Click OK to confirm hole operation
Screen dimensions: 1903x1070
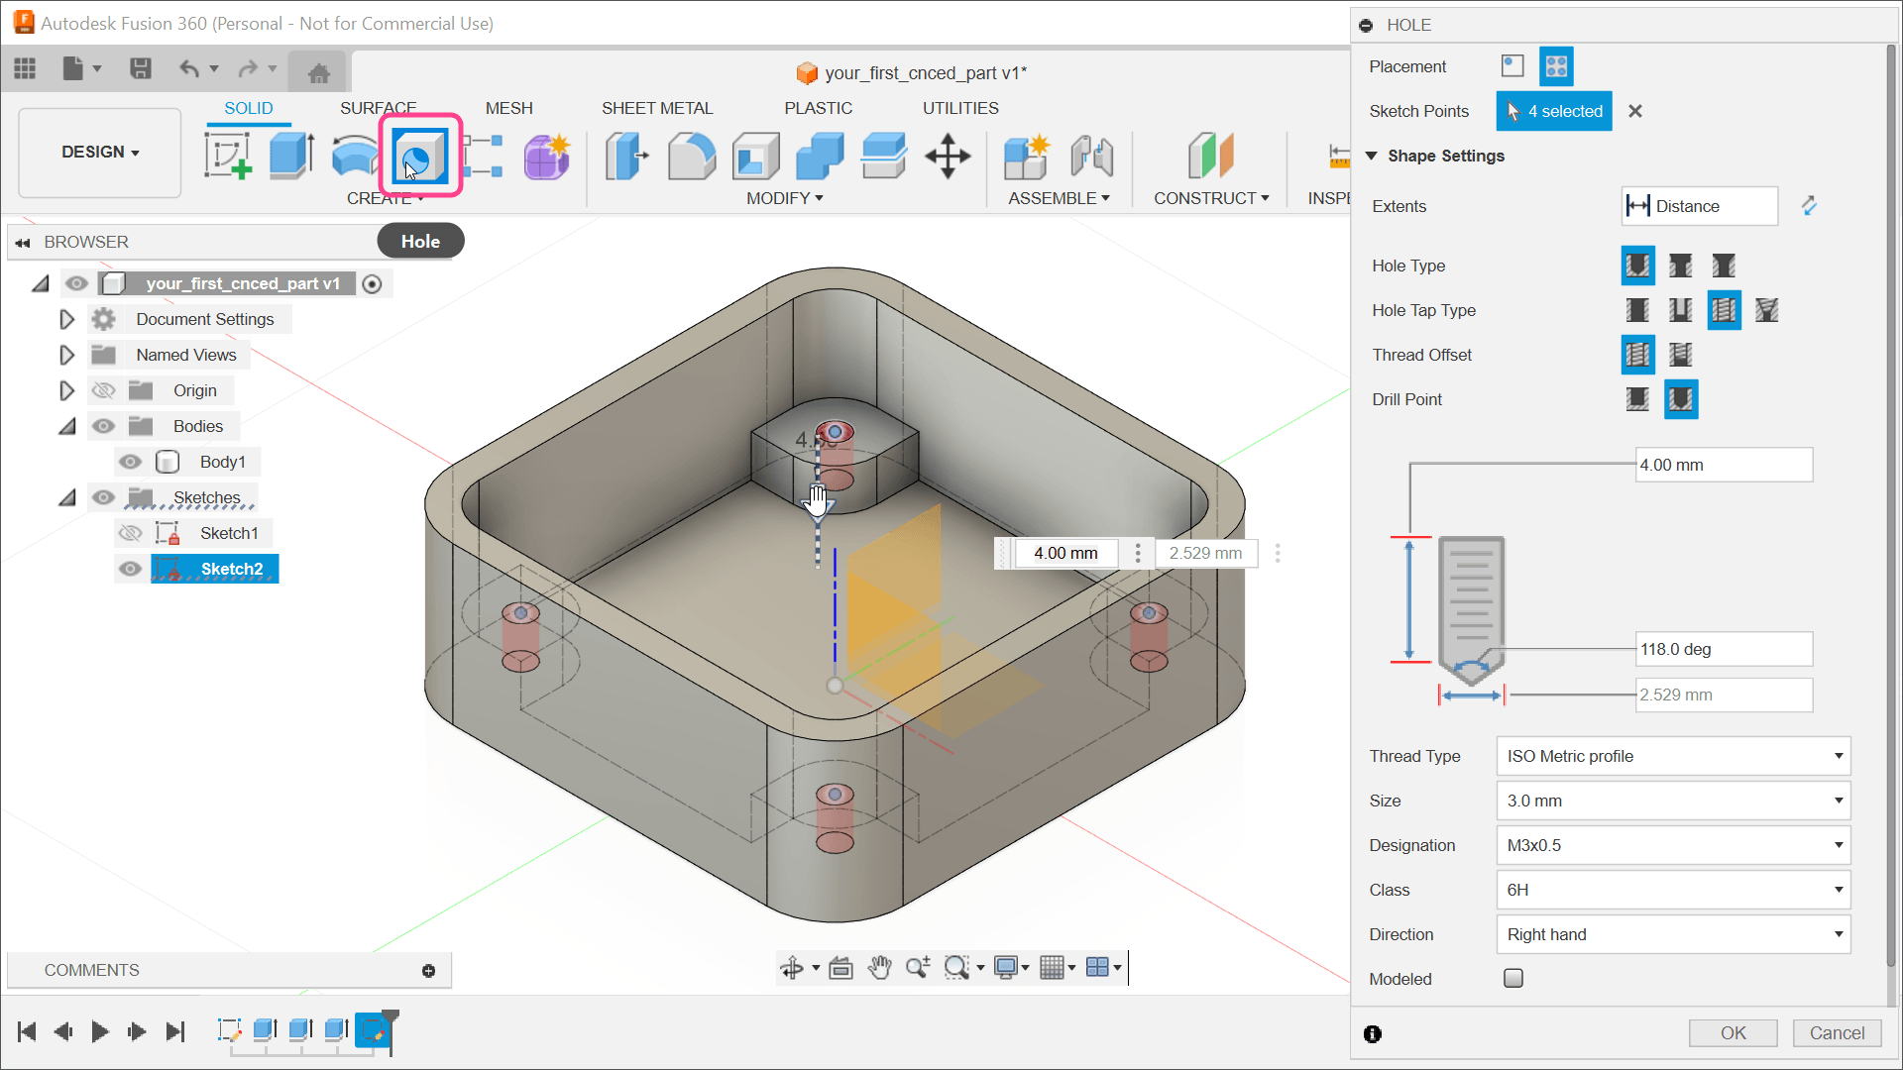(1734, 1032)
